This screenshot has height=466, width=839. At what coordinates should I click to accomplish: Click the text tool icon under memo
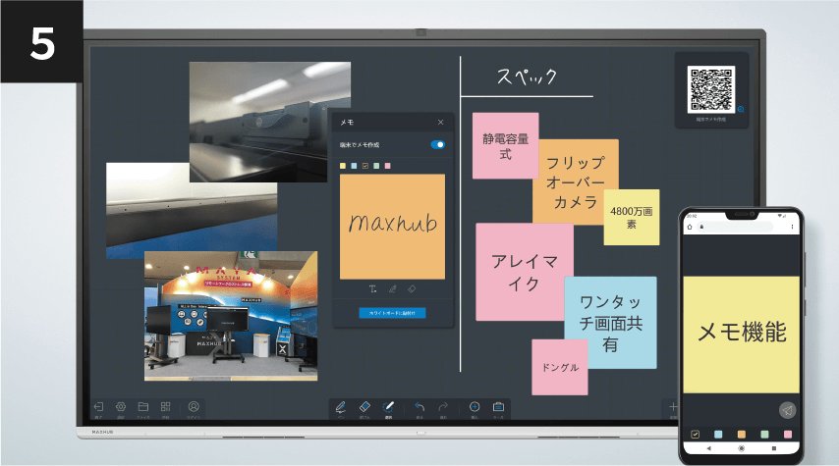[x=373, y=289]
